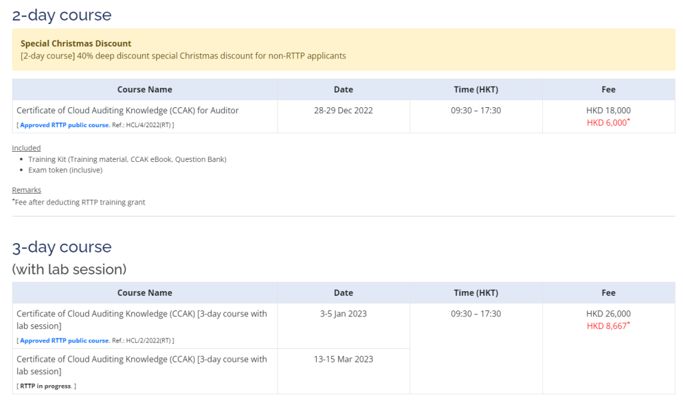
Task: Click the "2-day course" heading
Action: (x=62, y=15)
